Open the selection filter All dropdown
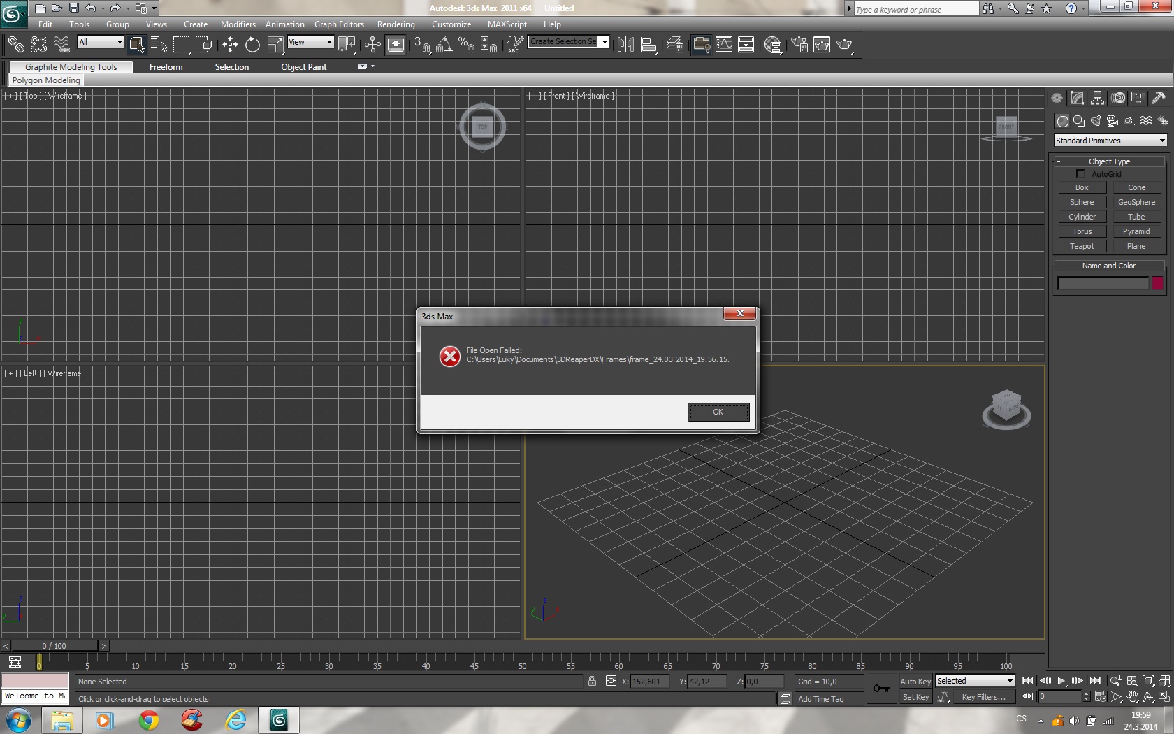Screen dimensions: 1174x734 click(x=101, y=42)
